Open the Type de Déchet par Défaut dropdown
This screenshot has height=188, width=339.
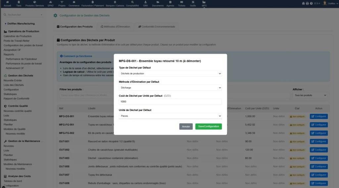170,74
